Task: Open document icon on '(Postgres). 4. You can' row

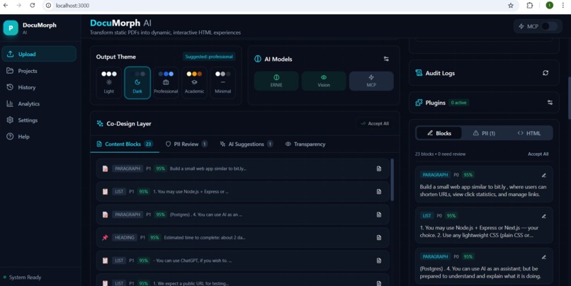Action: pyautogui.click(x=379, y=214)
